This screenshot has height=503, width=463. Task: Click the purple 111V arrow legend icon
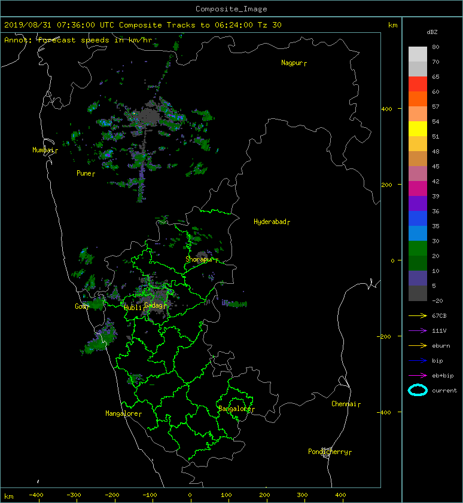tap(418, 331)
